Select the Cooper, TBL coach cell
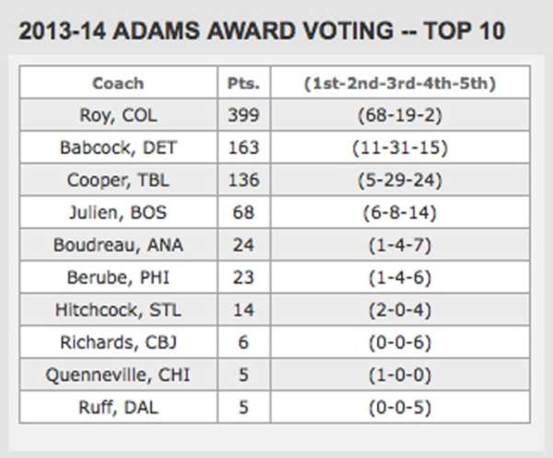 click(x=118, y=180)
